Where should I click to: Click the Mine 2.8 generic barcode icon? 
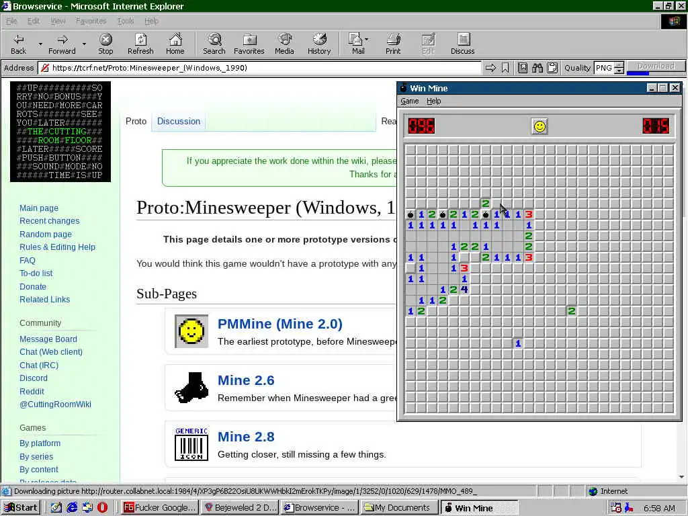point(191,444)
